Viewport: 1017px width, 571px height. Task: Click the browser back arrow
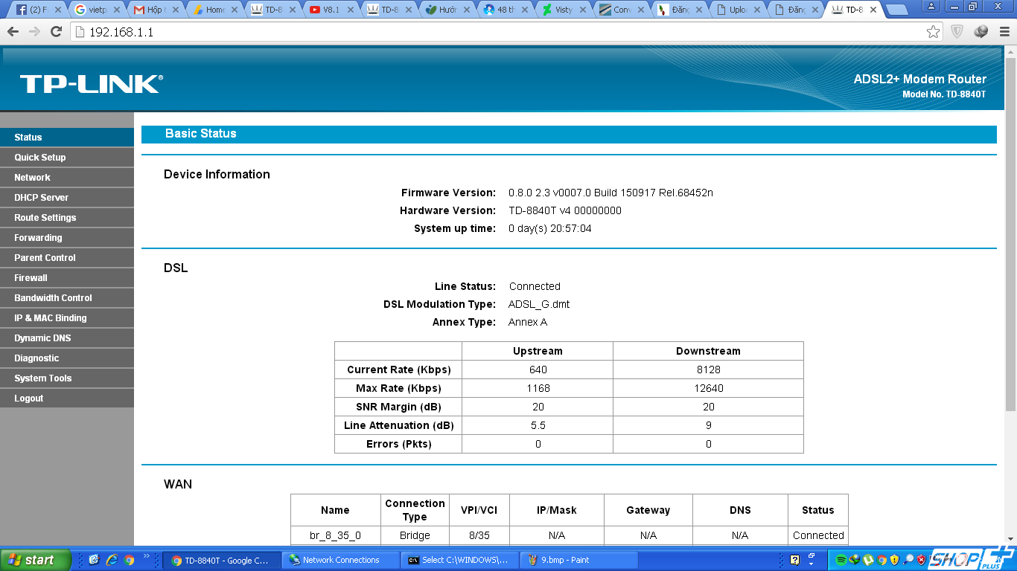pos(13,32)
